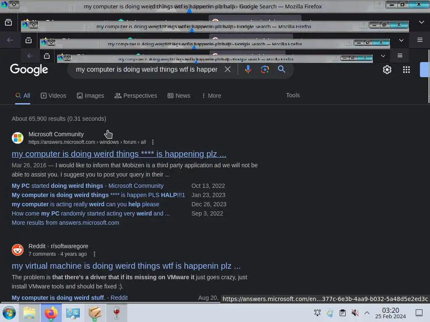Open 'My computer is doing weird stuff' Reddit link
430x322 pixels.
pos(70,298)
